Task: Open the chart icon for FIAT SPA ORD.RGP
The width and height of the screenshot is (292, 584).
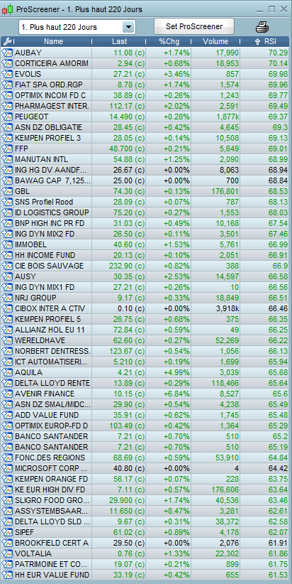Action: tap(7, 85)
